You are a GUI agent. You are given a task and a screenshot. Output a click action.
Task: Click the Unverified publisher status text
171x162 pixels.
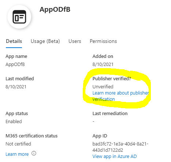pyautogui.click(x=103, y=86)
